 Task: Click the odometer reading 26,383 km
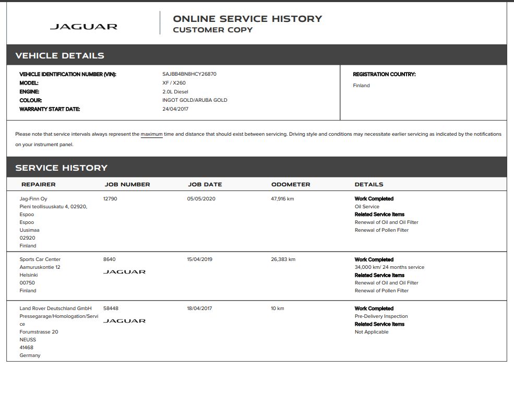pos(283,259)
